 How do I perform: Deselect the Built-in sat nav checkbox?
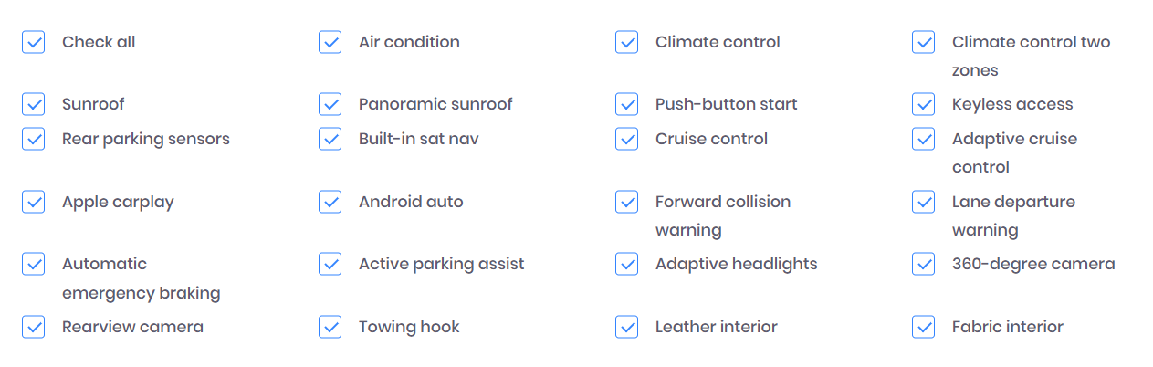point(330,139)
